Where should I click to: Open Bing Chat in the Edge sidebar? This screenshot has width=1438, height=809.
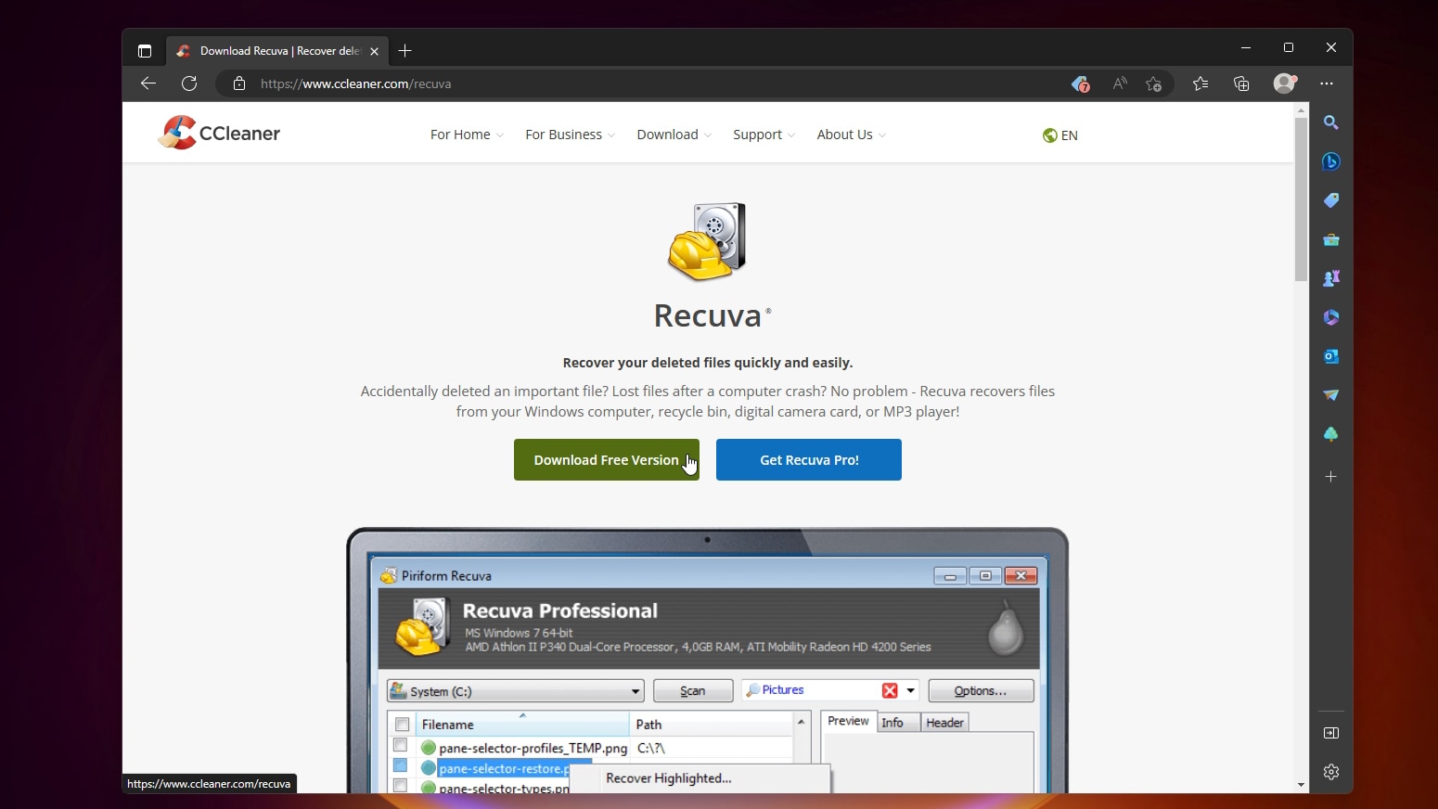coord(1331,161)
